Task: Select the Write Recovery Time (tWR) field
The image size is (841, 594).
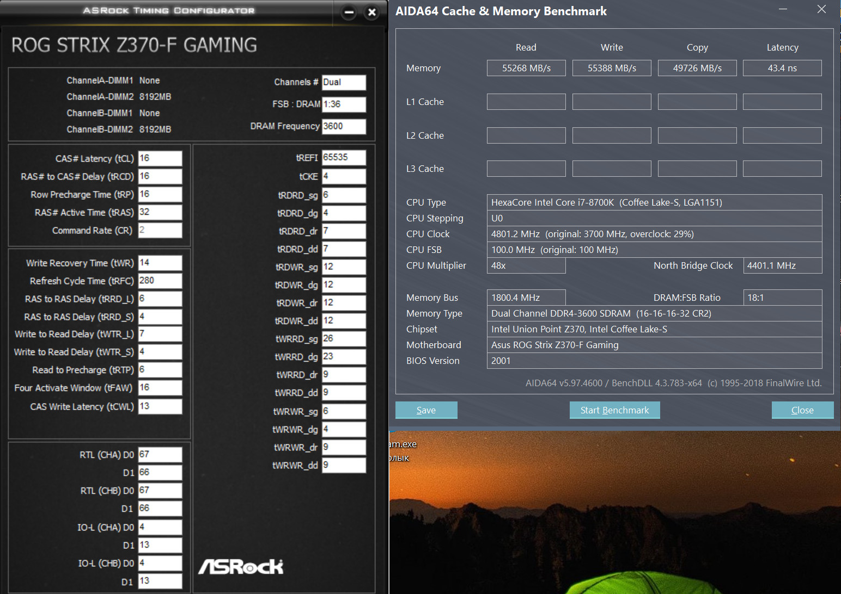Action: 160,263
